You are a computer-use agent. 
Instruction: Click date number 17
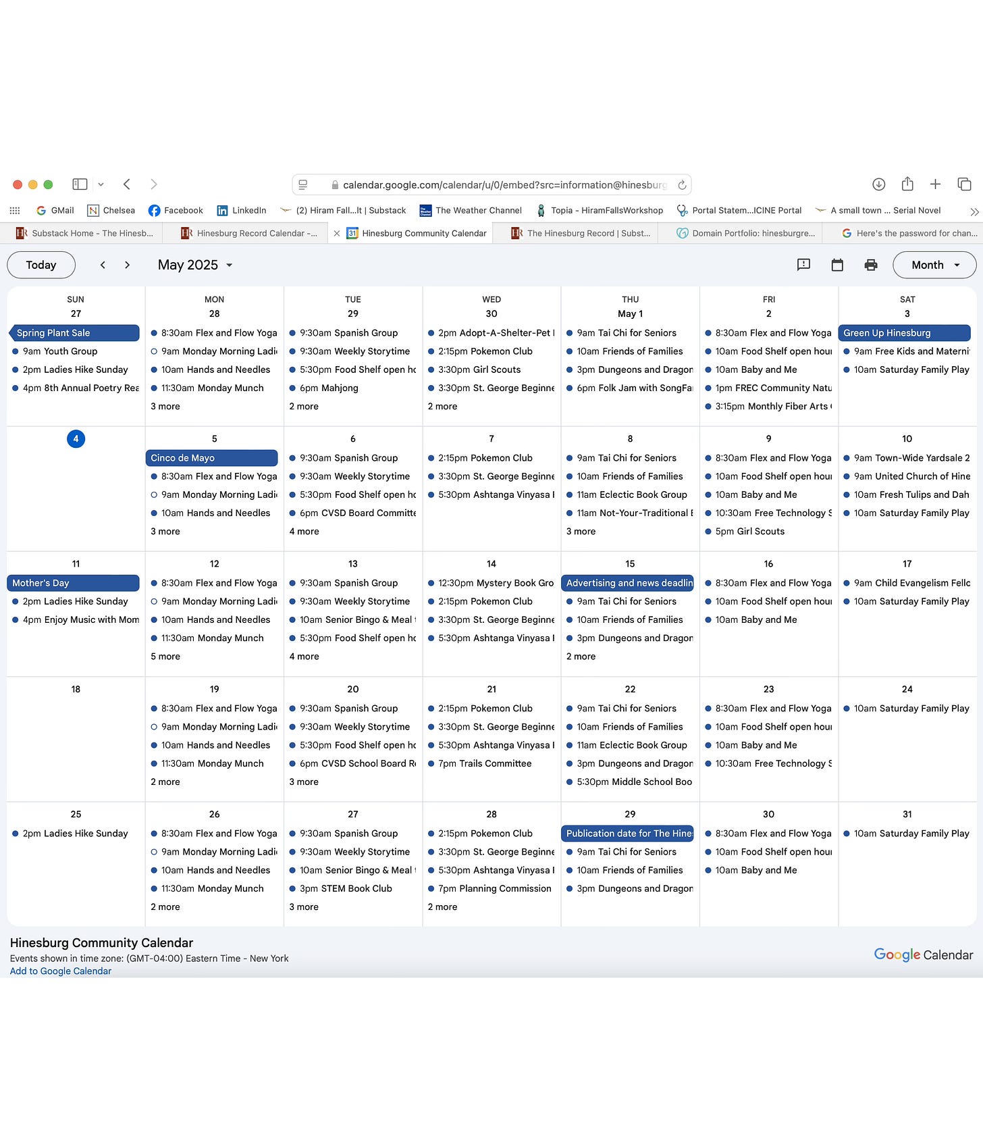point(907,564)
